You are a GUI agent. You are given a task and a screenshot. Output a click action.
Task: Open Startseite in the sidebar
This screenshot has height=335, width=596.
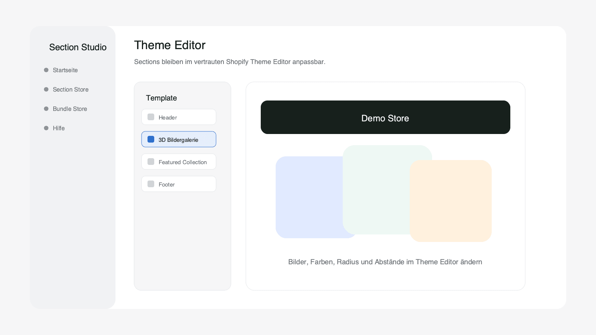(x=65, y=70)
